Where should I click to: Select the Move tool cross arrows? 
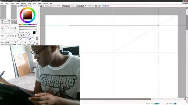[x=19, y=35]
